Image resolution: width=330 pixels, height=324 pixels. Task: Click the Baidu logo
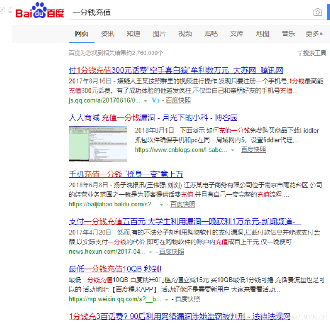[40, 10]
